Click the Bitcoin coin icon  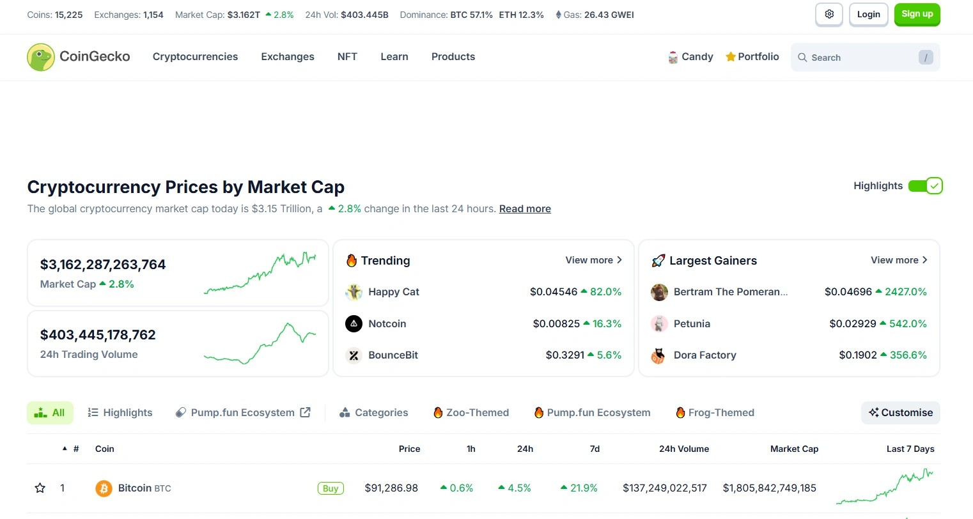coord(104,488)
